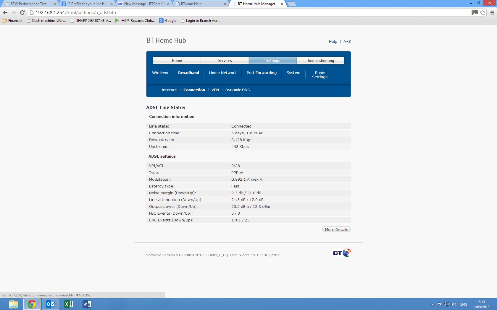This screenshot has height=310, width=497.
Task: Switch to BTW Performance Test browser tab
Action: tap(29, 4)
